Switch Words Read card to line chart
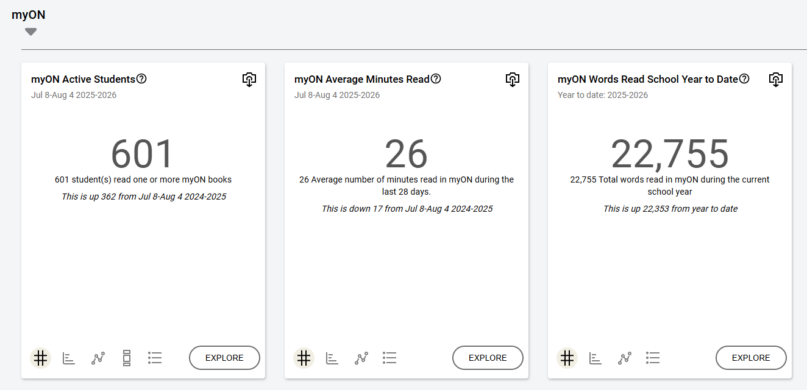 pyautogui.click(x=625, y=358)
